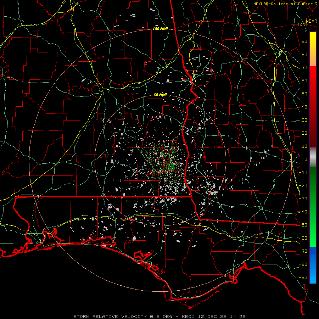Click the 70 value on velocity scale

pyautogui.click(x=304, y=68)
